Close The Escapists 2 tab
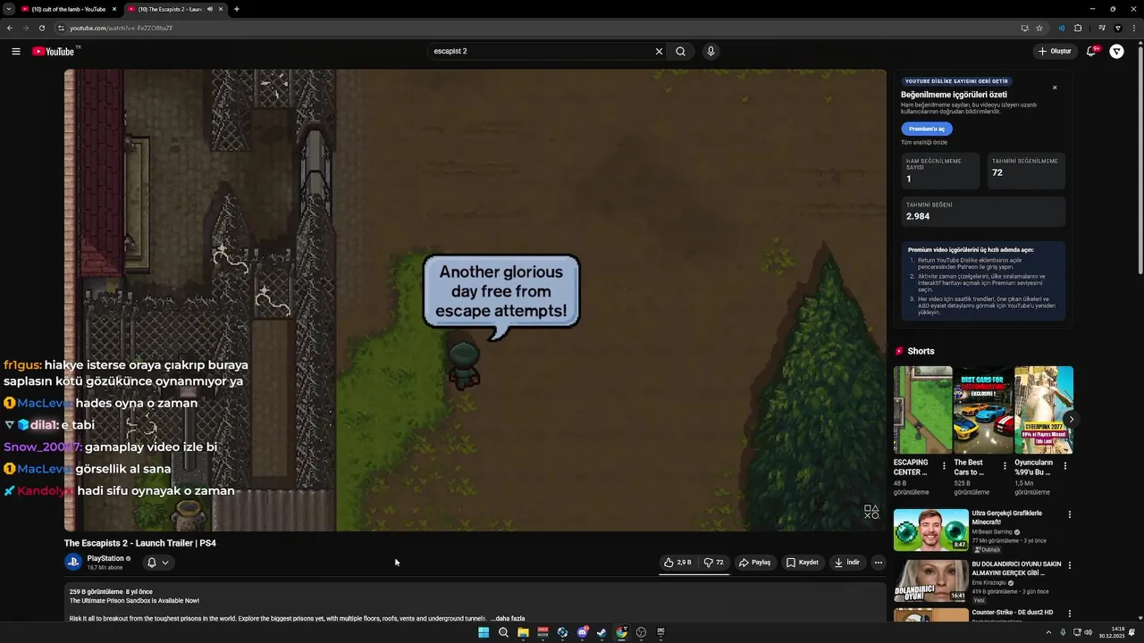 (x=221, y=9)
